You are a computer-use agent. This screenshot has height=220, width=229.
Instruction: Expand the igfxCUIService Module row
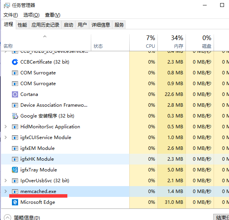[5, 138]
